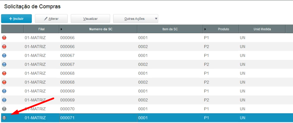Click gray status icon of row 000071

4,118
